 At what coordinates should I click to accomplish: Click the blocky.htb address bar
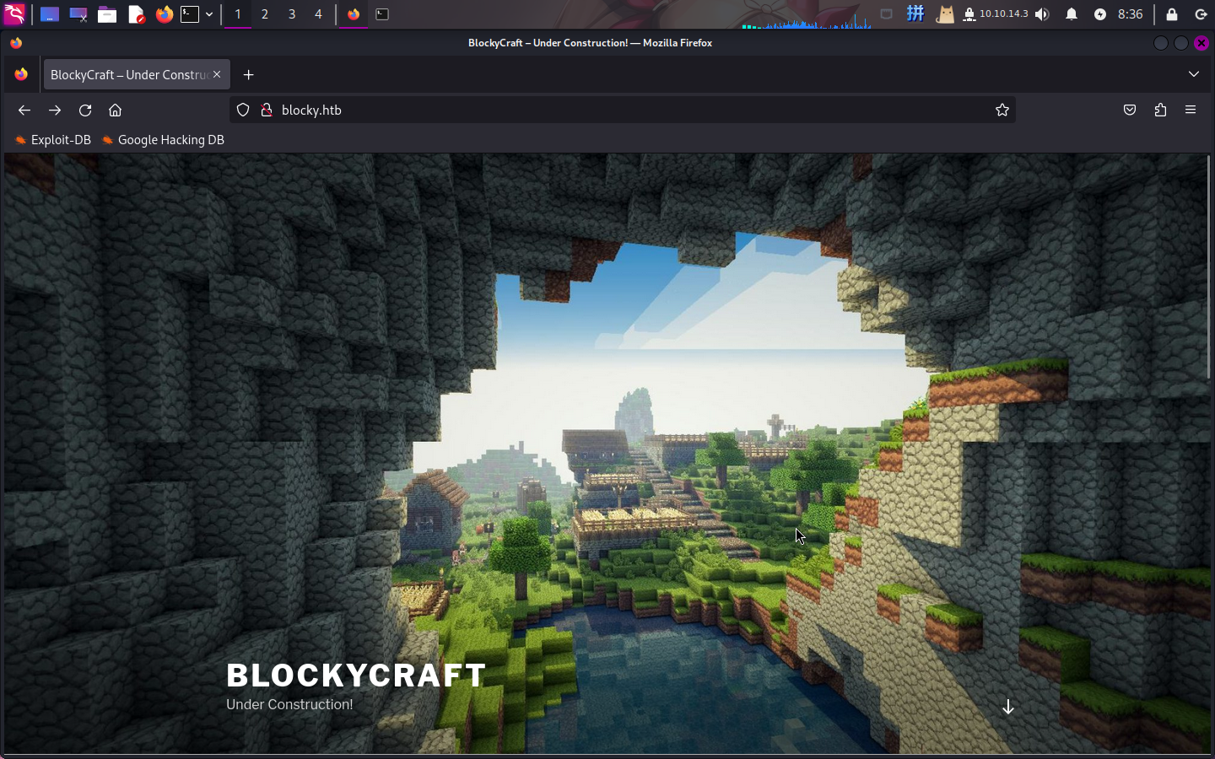tap(623, 110)
